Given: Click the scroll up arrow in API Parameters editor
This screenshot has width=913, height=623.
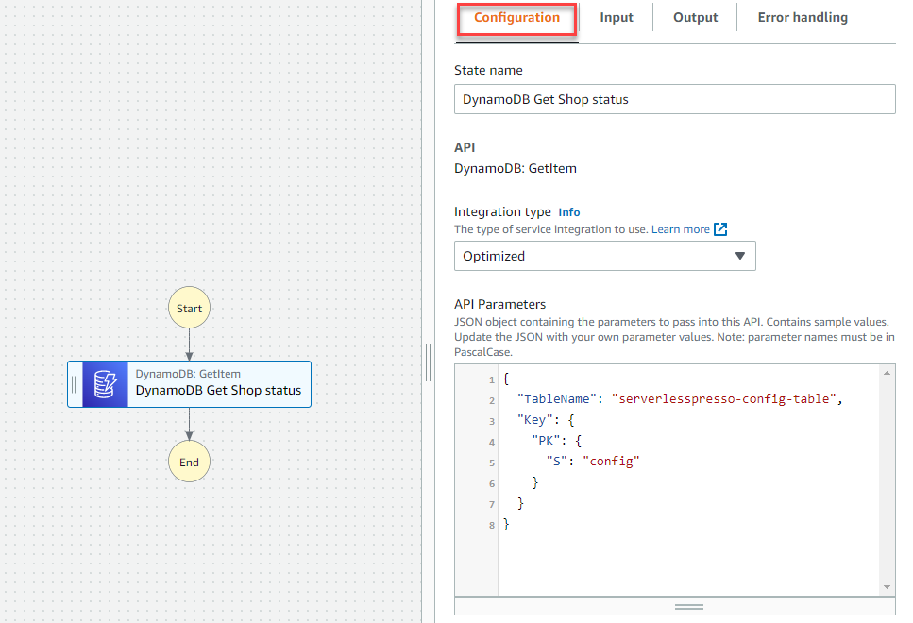Looking at the screenshot, I should (887, 373).
